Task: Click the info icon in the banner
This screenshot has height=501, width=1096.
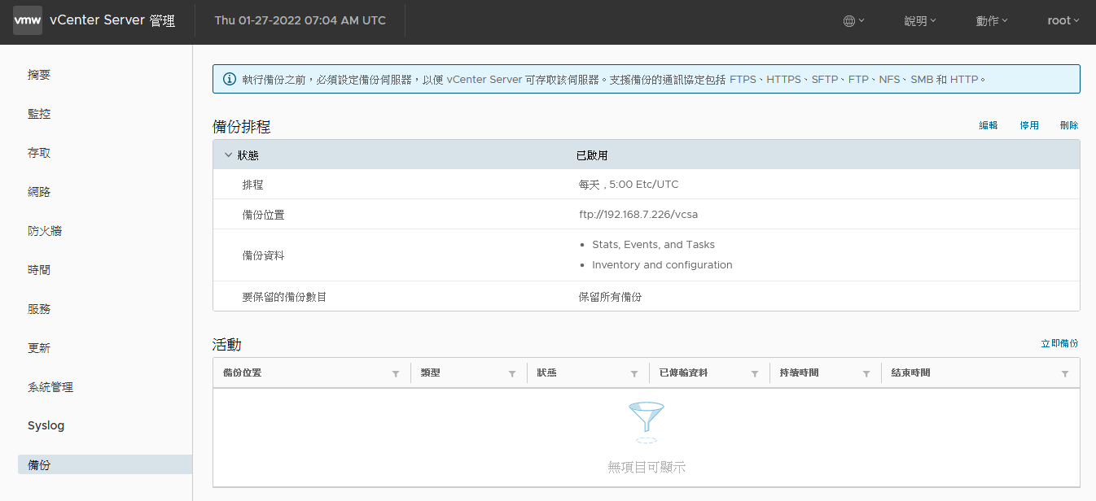Action: tap(228, 80)
